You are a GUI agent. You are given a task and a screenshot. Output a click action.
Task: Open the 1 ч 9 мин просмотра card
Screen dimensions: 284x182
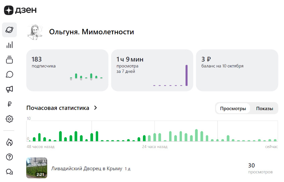pos(152,70)
